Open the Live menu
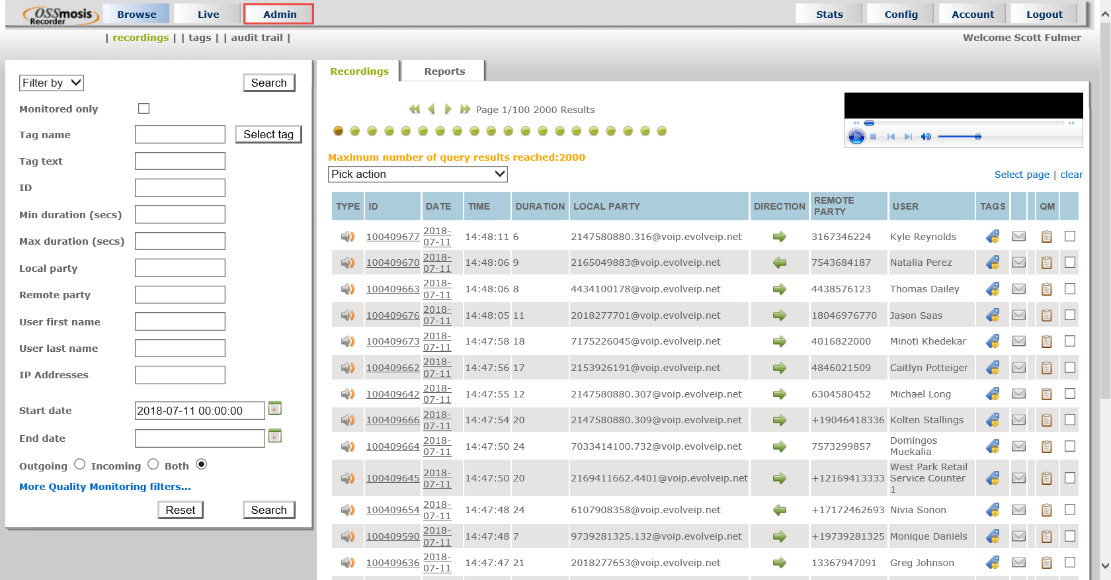The height and width of the screenshot is (580, 1111). pyautogui.click(x=208, y=14)
